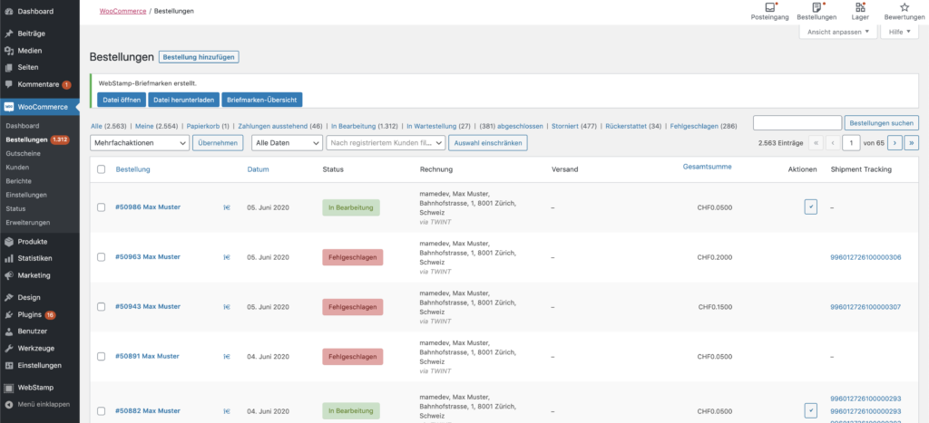Click the Marketing megaphone icon
Image resolution: width=929 pixels, height=423 pixels.
9,275
